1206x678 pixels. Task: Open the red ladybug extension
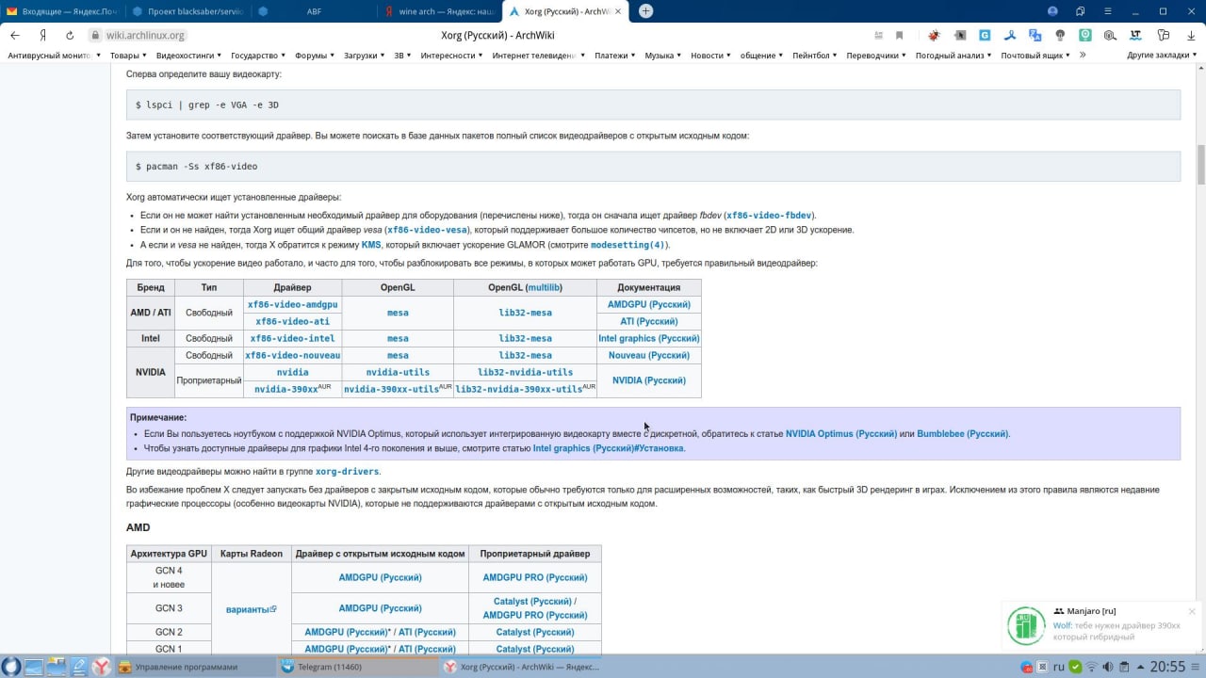tap(934, 35)
